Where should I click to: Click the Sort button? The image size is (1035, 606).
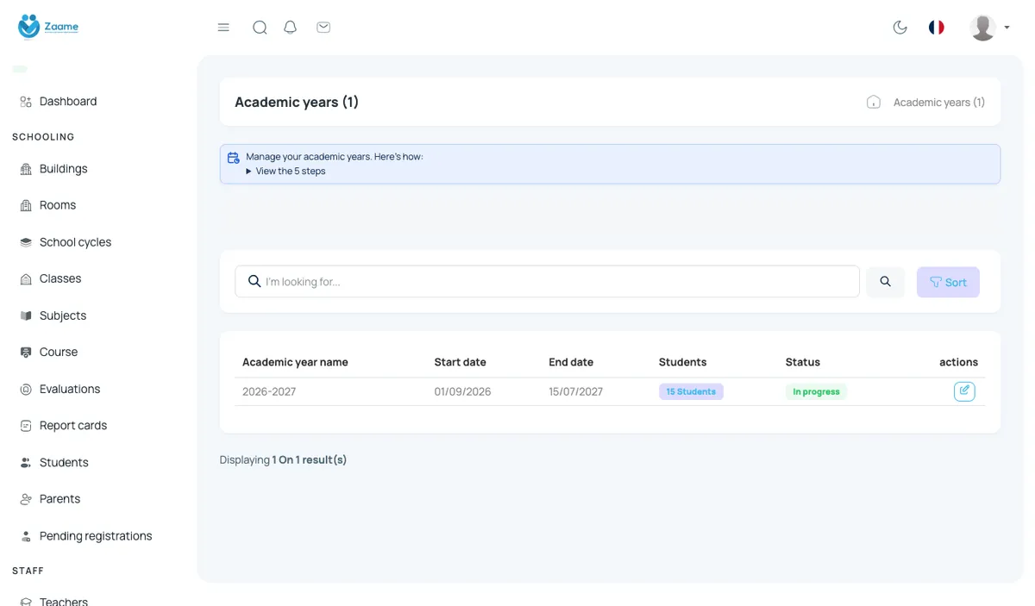coord(948,282)
